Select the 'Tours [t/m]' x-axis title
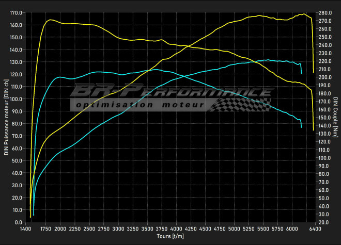Screen dimensions: 341x245 tap(170, 236)
